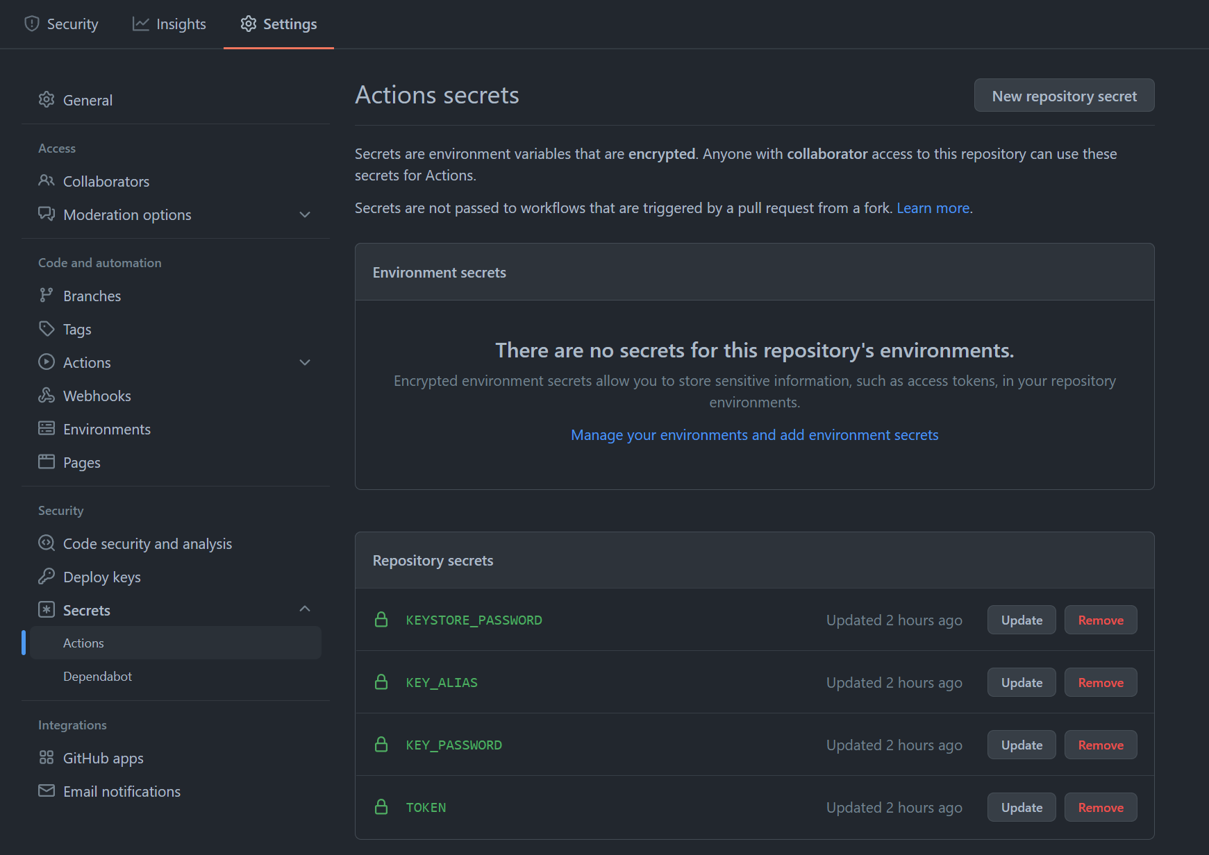Screen dimensions: 1209x855
Task: Expand the Moderation options section
Action: [x=305, y=214]
